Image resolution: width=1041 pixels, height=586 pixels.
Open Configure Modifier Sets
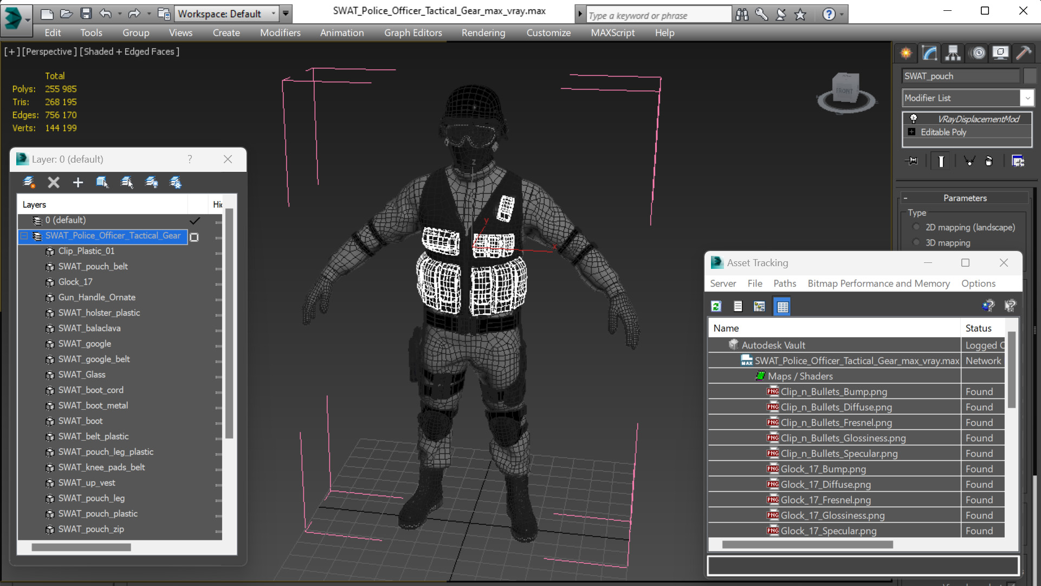coord(1018,161)
